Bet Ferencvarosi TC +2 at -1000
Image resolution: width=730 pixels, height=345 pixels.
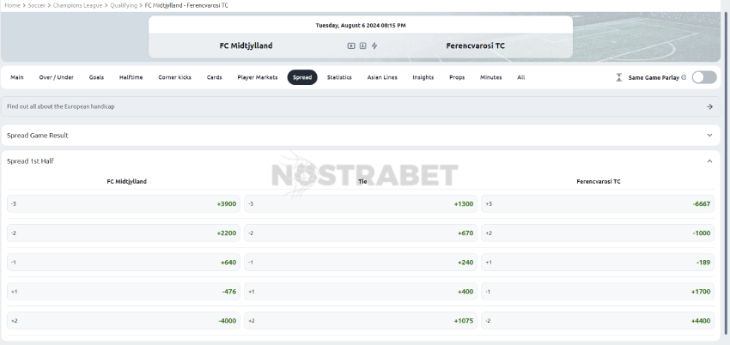598,233
